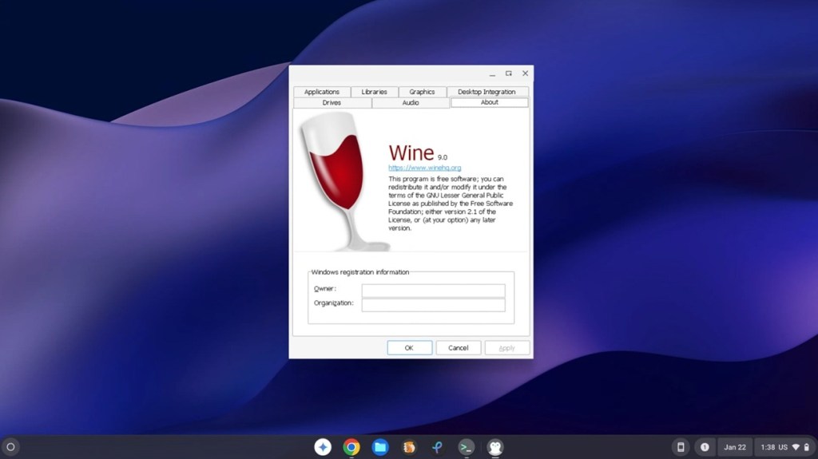Open the winehq.org website link
818x459 pixels.
click(x=425, y=168)
